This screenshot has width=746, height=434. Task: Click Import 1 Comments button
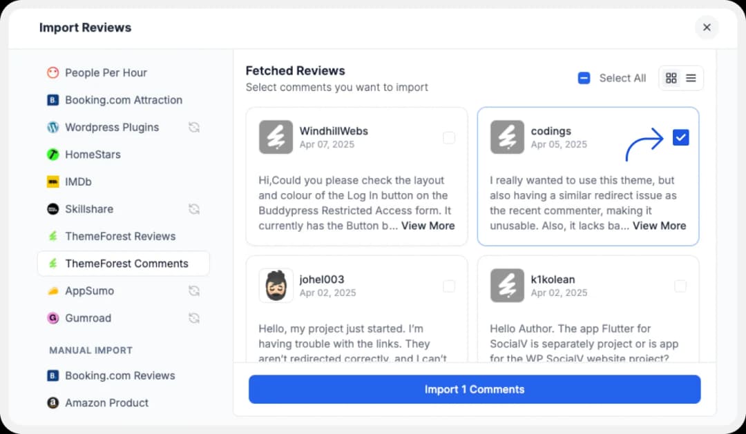point(474,389)
